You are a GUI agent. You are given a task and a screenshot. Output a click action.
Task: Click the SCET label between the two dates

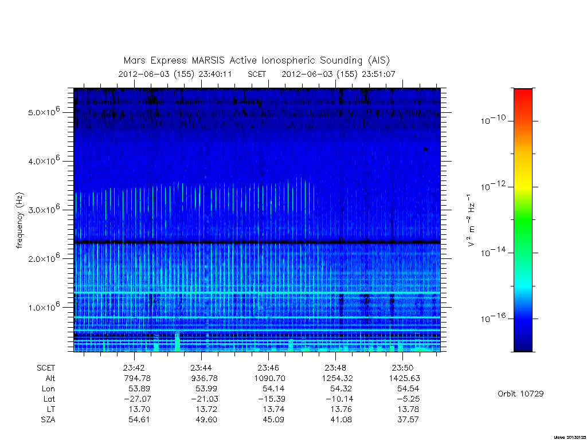[x=257, y=74]
